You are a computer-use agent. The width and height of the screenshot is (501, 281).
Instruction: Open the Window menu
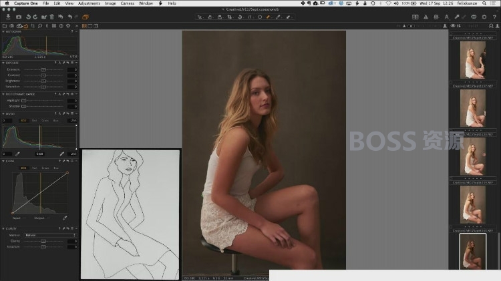tap(146, 3)
